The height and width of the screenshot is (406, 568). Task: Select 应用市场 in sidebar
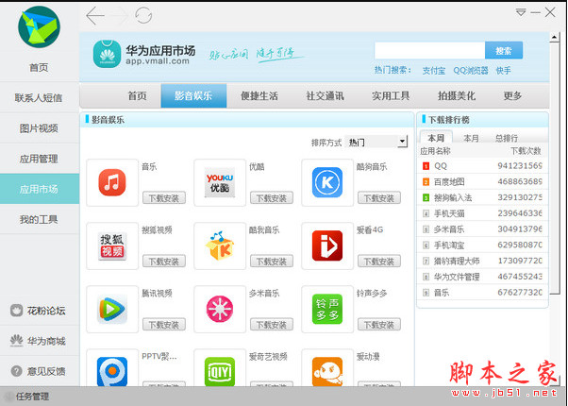[39, 189]
